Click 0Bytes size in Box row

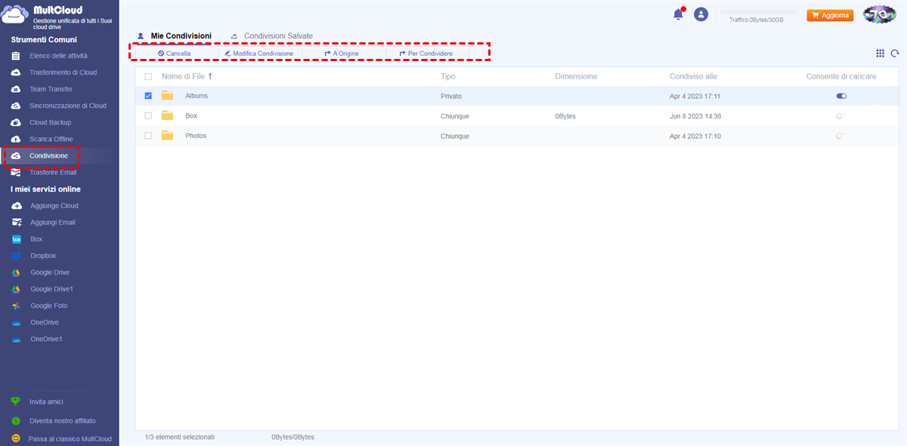coord(565,116)
